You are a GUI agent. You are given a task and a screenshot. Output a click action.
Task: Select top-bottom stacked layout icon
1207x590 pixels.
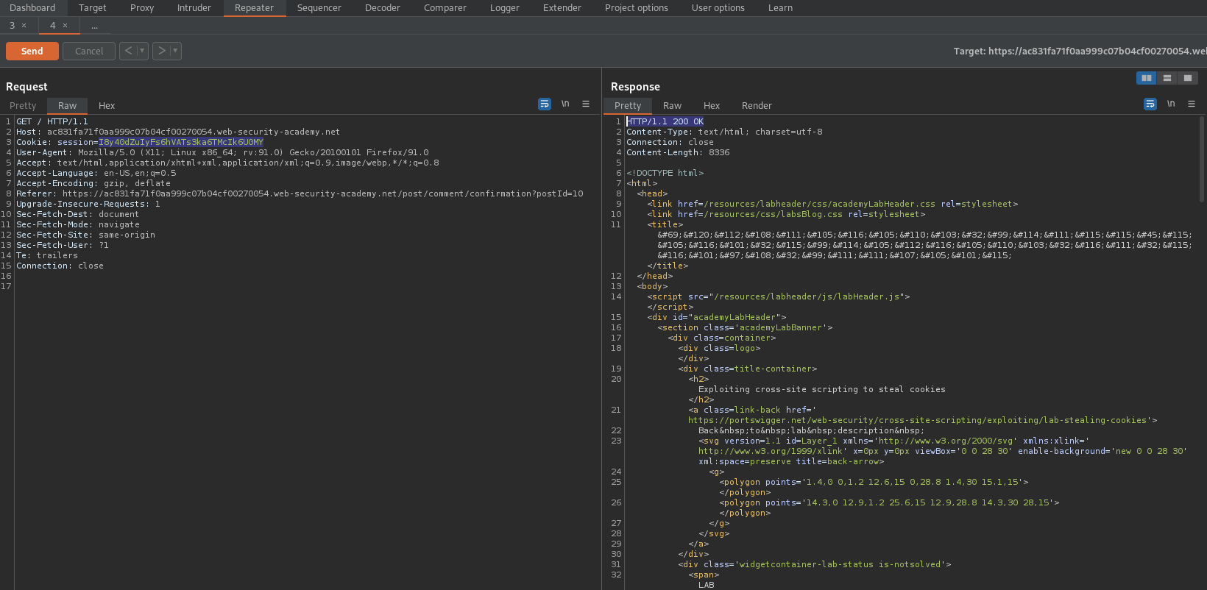point(1167,78)
